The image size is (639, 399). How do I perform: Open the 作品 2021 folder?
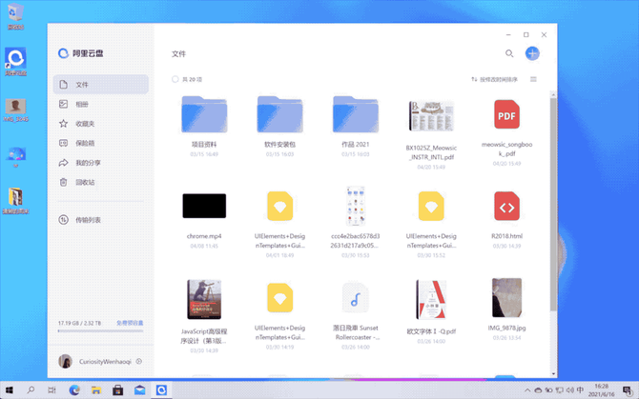(x=356, y=115)
